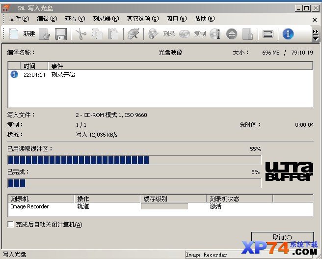Open the 帮助(H) menu

point(205,19)
